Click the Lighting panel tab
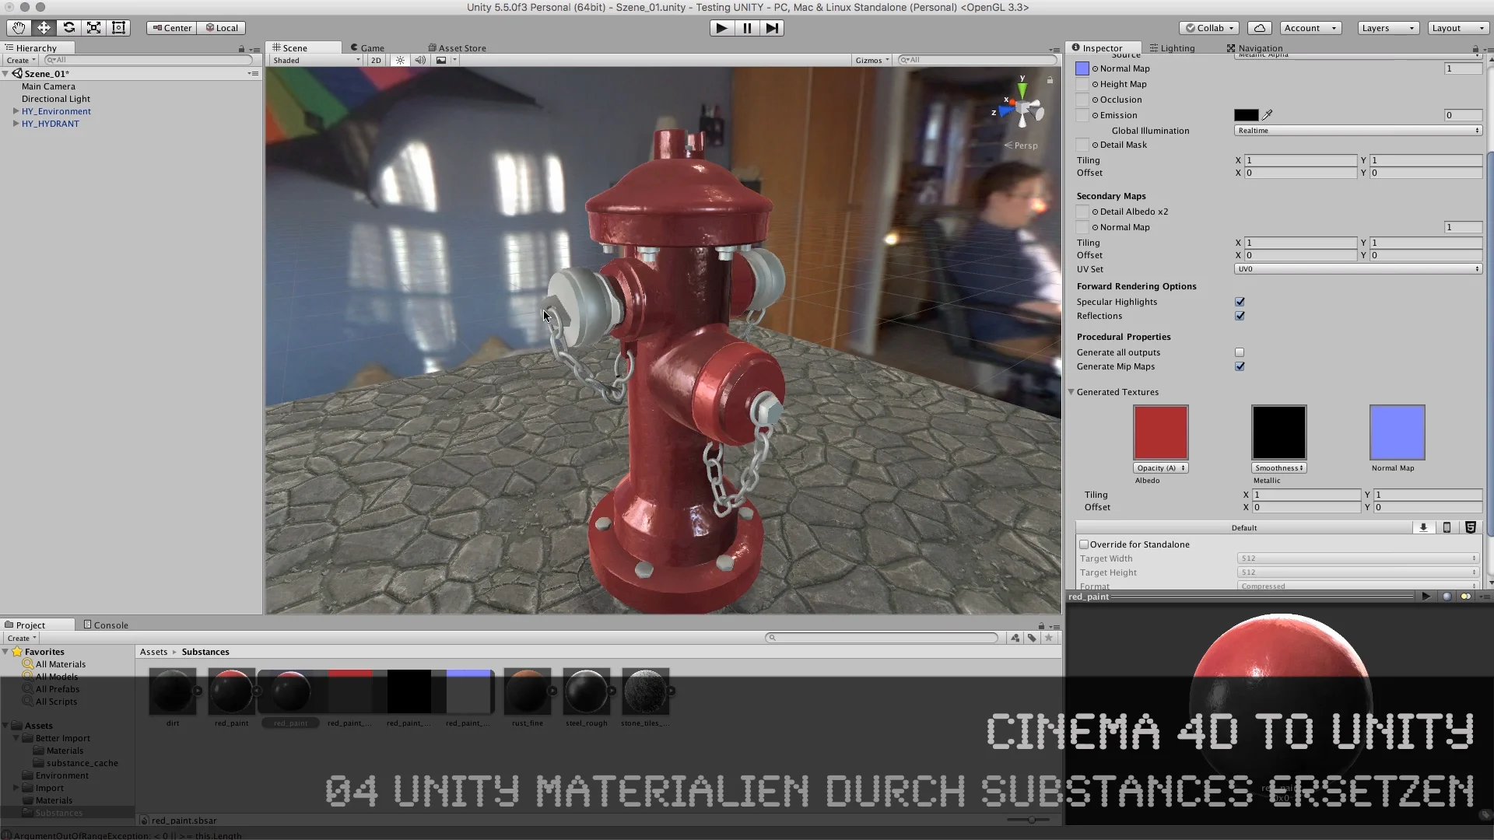This screenshot has height=840, width=1494. point(1177,47)
